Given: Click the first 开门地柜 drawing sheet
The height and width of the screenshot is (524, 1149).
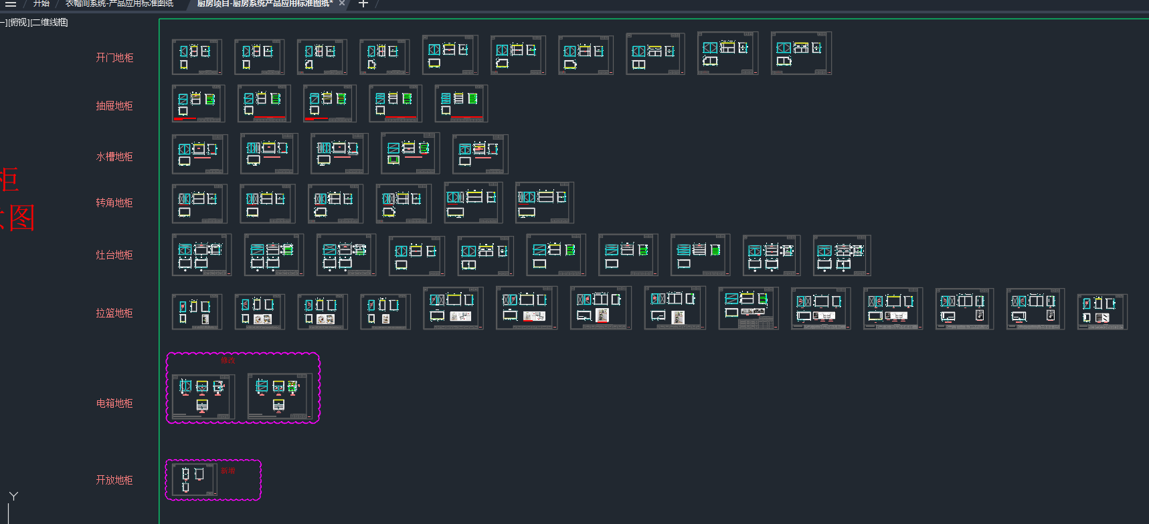Looking at the screenshot, I should [x=197, y=57].
